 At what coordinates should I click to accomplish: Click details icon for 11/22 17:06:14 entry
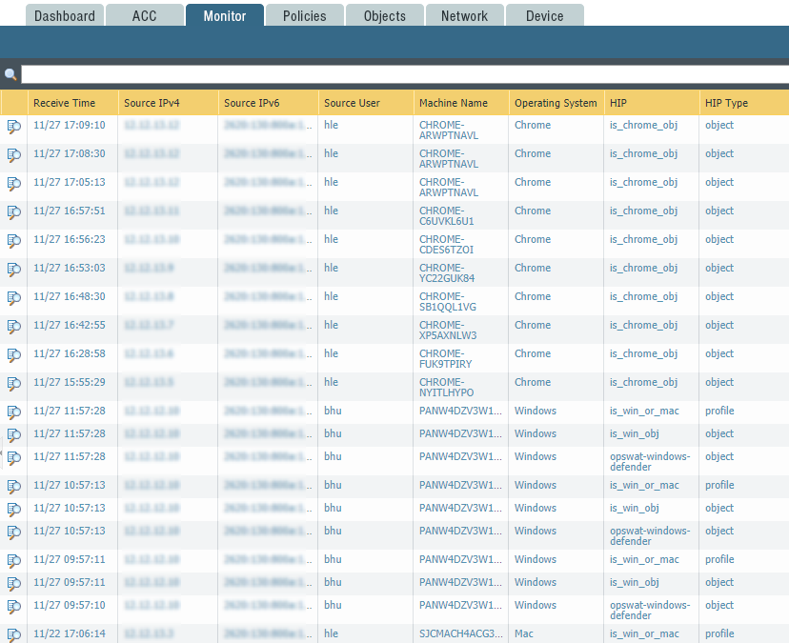14,634
